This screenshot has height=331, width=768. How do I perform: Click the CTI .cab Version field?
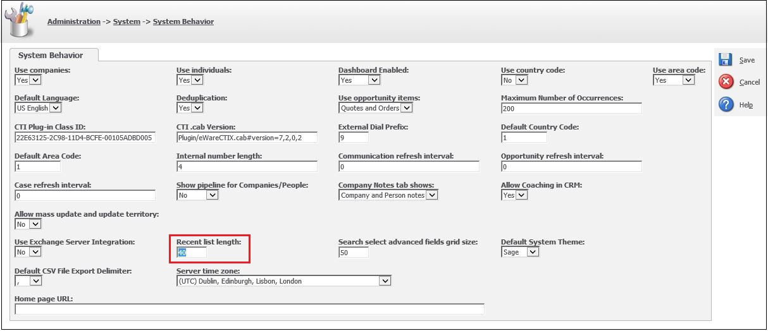click(247, 137)
